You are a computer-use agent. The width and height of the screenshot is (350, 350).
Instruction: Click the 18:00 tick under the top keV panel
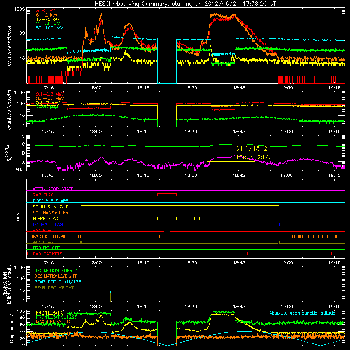(95, 88)
